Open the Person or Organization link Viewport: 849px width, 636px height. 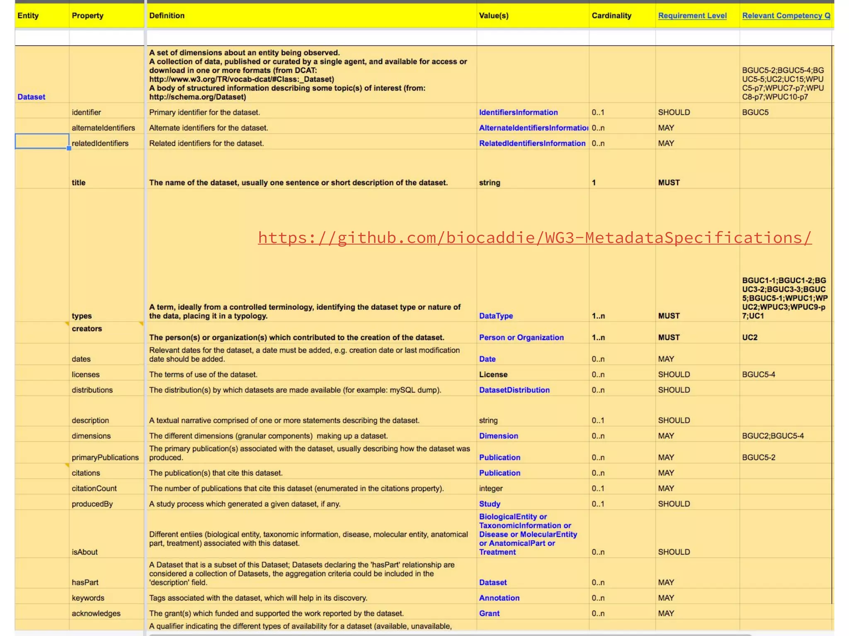522,337
